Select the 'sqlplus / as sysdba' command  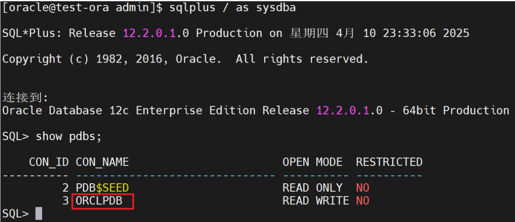point(232,8)
